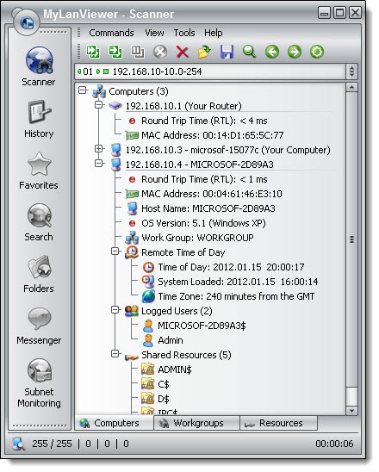This screenshot has width=379, height=472.
Task: Select Work Group: WORKGROUP row
Action: [x=197, y=238]
